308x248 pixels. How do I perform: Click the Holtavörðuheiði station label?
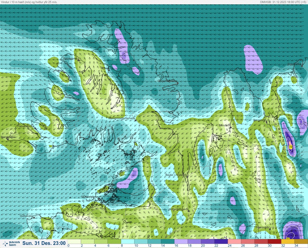[x=178, y=209]
